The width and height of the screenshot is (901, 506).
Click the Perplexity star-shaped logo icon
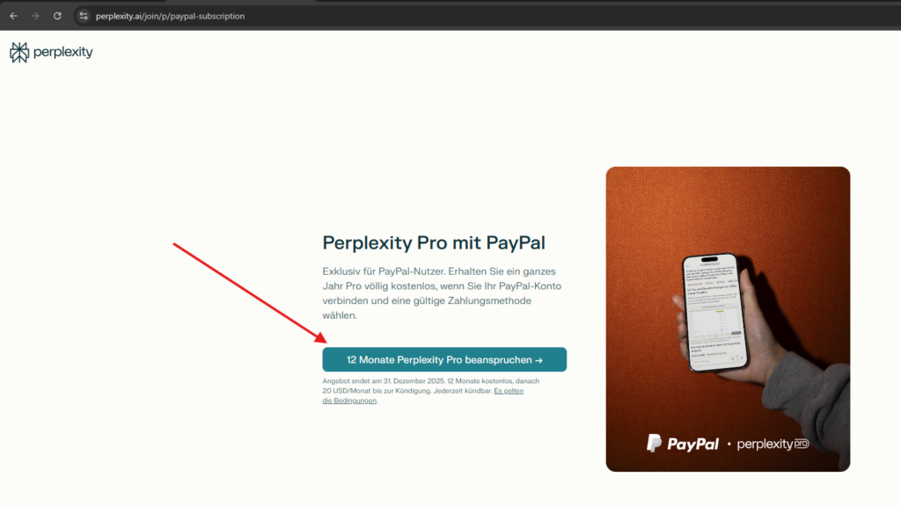coord(19,52)
